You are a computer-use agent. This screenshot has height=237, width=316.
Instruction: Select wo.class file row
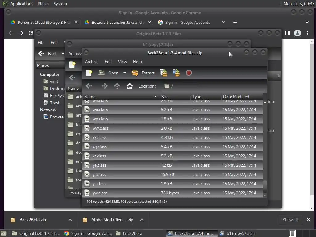173,110
